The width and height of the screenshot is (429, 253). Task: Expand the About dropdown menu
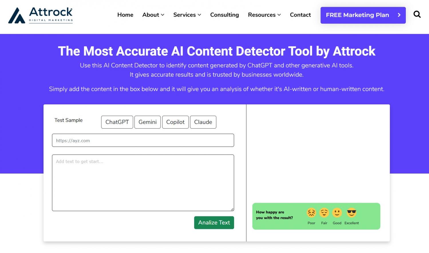point(153,15)
